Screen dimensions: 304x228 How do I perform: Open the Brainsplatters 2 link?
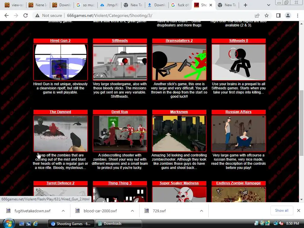coord(179,40)
